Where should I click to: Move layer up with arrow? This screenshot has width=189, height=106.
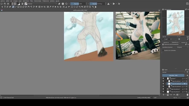tap(174, 95)
